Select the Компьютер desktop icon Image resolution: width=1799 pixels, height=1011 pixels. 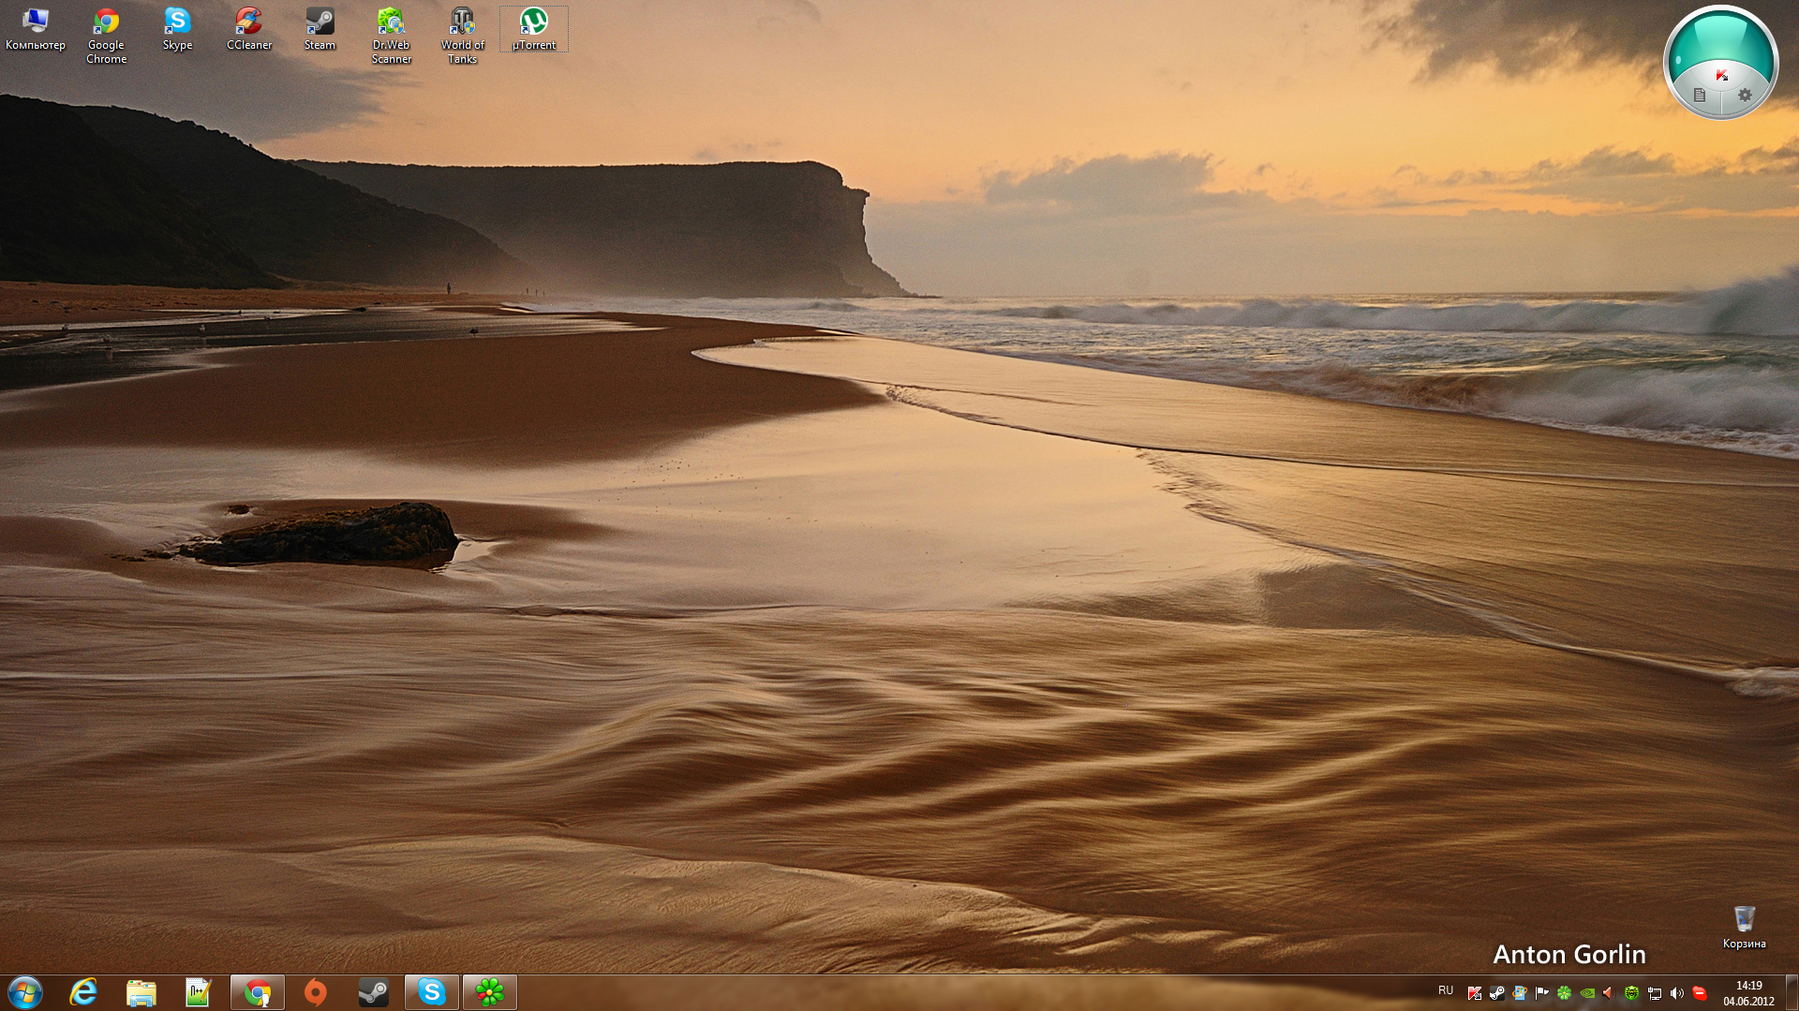(x=35, y=29)
